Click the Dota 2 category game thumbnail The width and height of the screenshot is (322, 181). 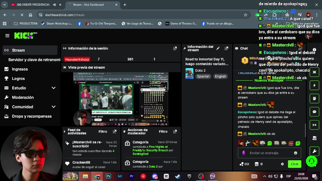click(x=189, y=73)
